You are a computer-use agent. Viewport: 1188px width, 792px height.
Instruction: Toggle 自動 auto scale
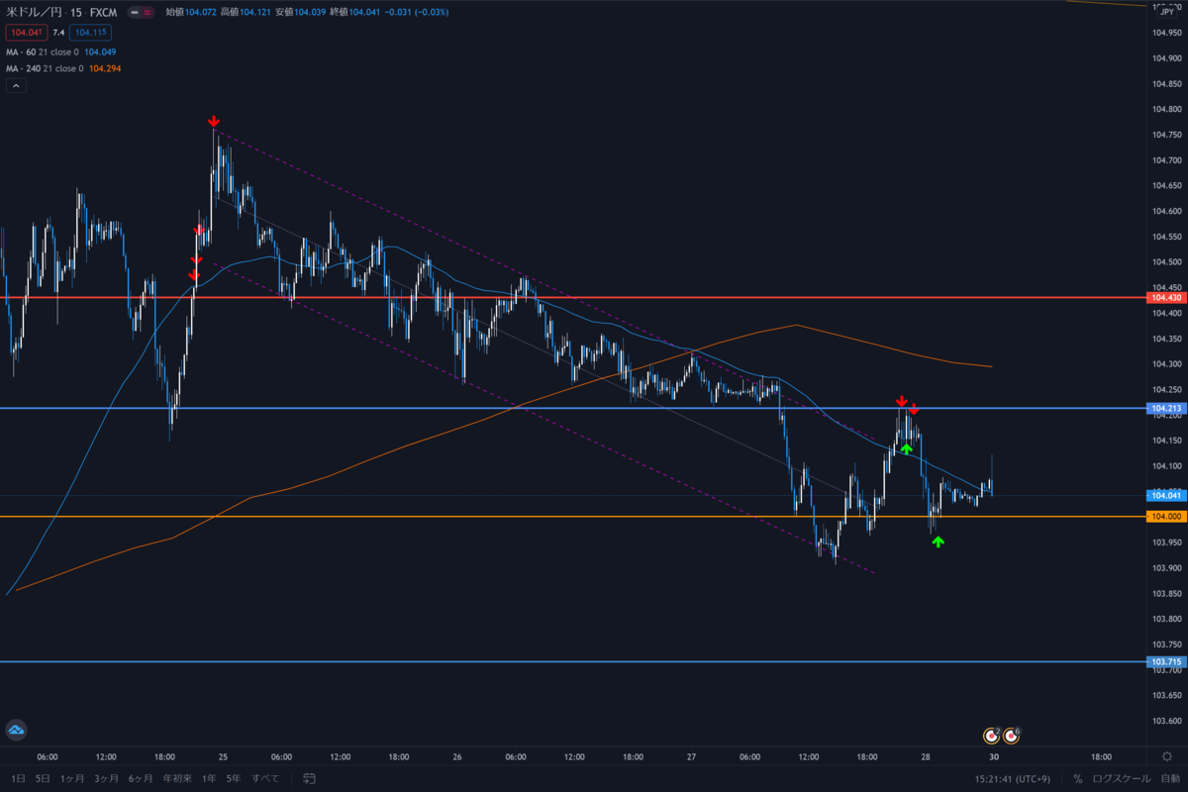pos(1170,778)
